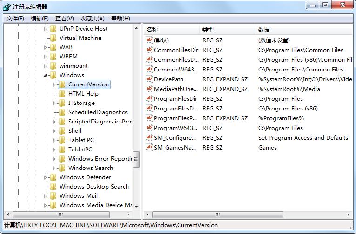This screenshot has height=234, width=356.
Task: Click the string icon next to SM_GamesNa...
Action: (149, 147)
